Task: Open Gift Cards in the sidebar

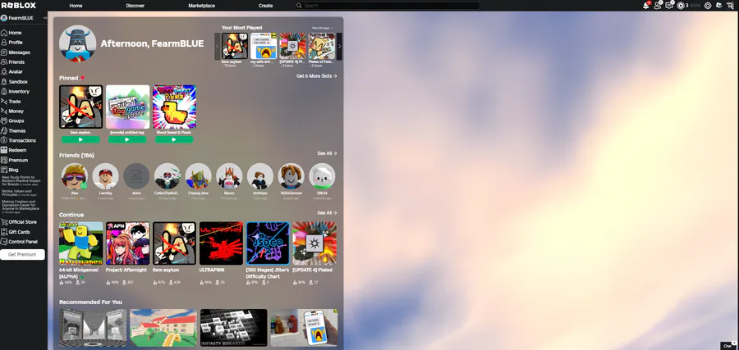Action: click(16, 232)
